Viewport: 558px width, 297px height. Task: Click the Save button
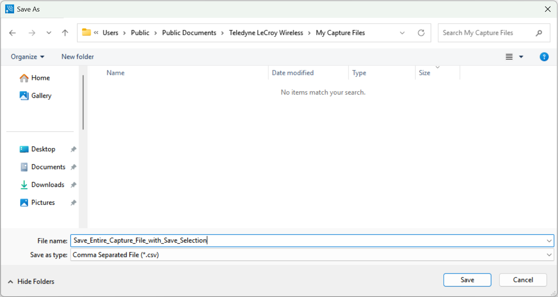[467, 280]
